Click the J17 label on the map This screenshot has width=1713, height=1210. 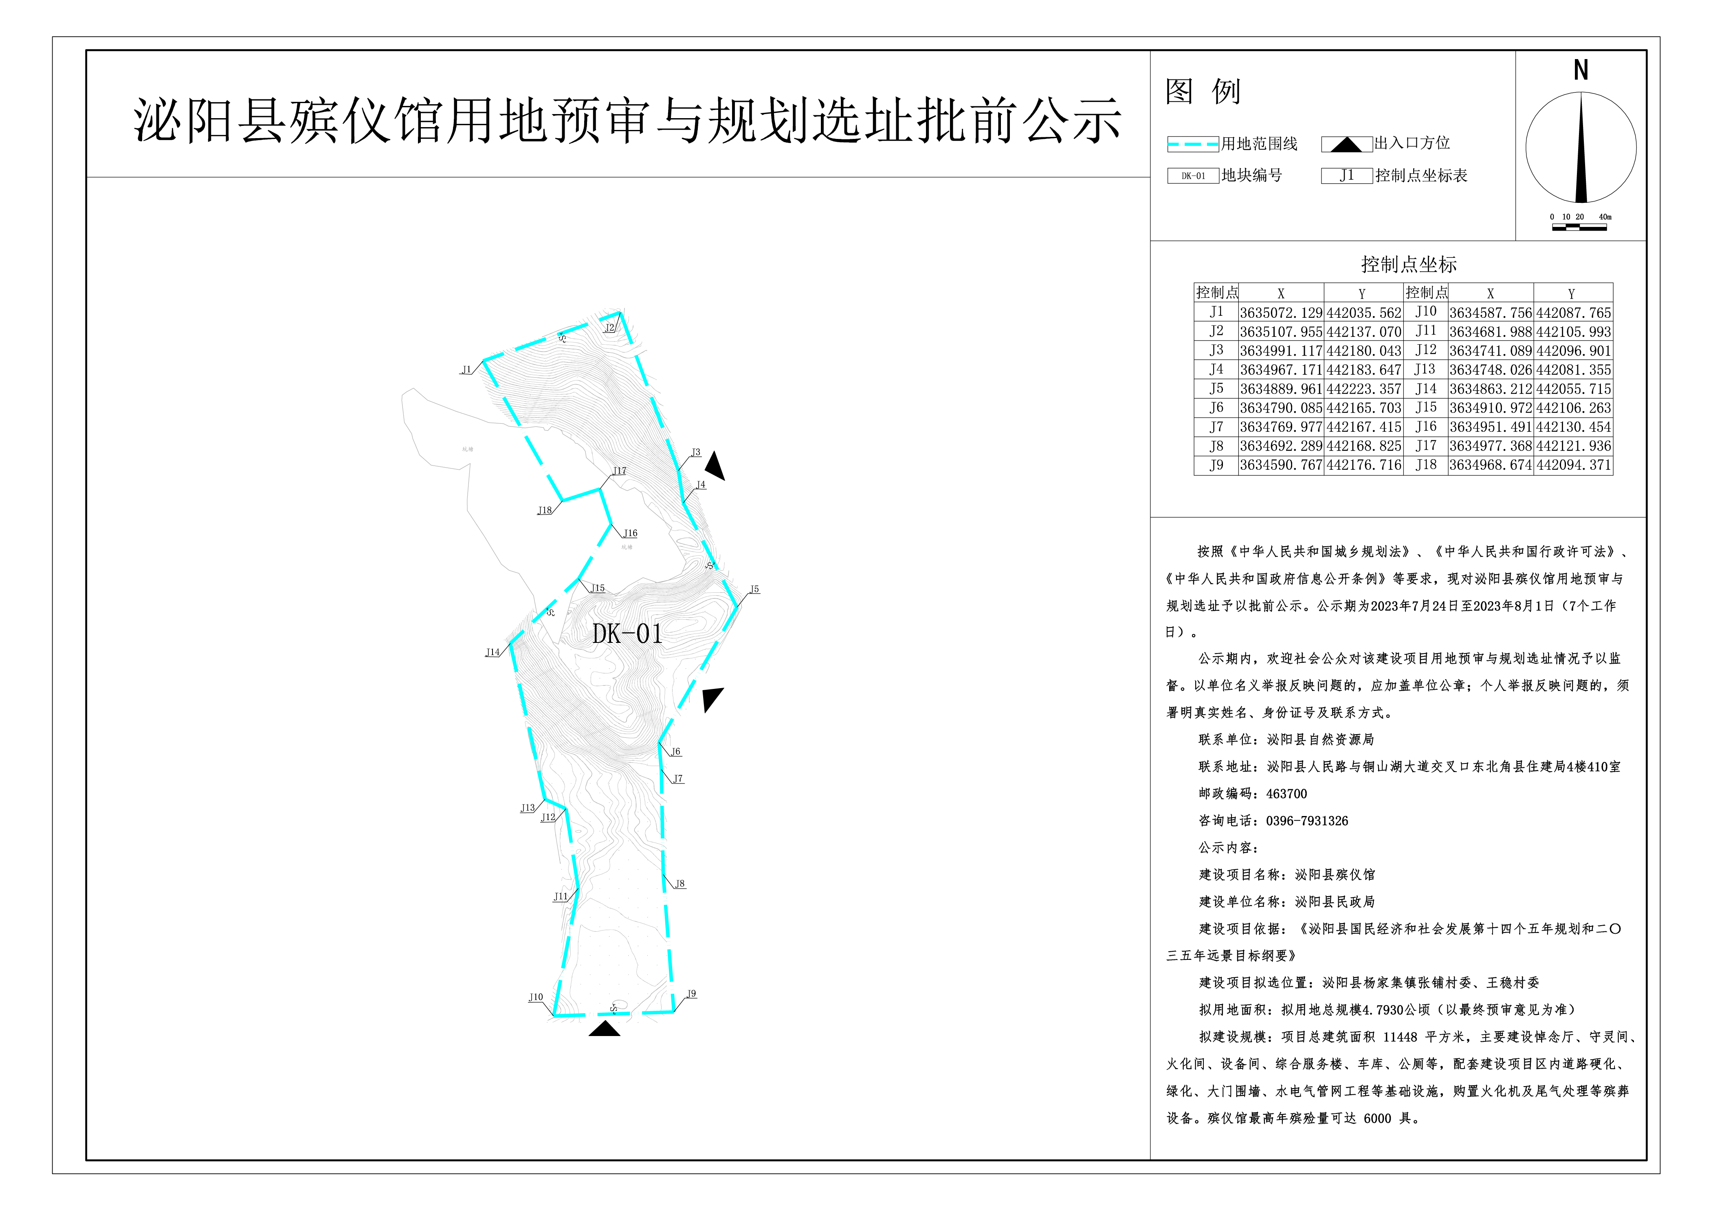click(x=619, y=471)
